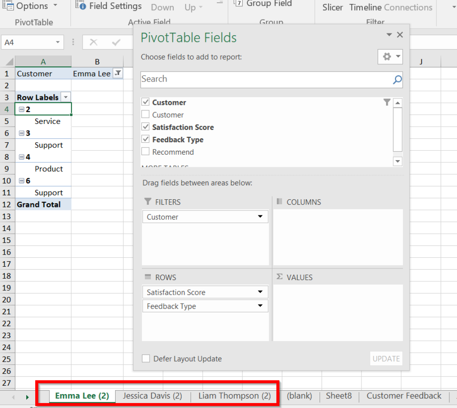The height and width of the screenshot is (408, 457).
Task: Toggle Defer Layout Update
Action: pyautogui.click(x=145, y=359)
